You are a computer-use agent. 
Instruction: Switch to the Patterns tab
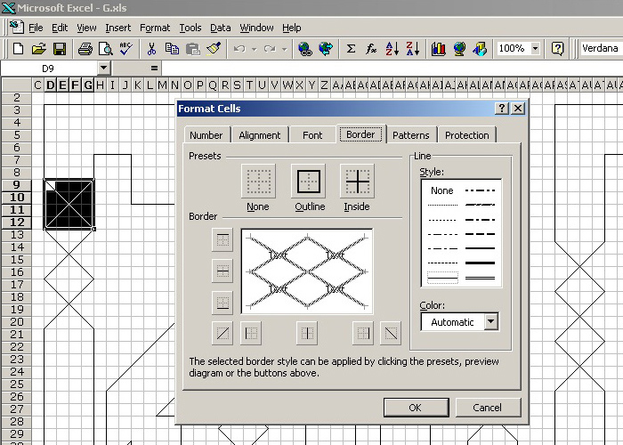tap(410, 135)
